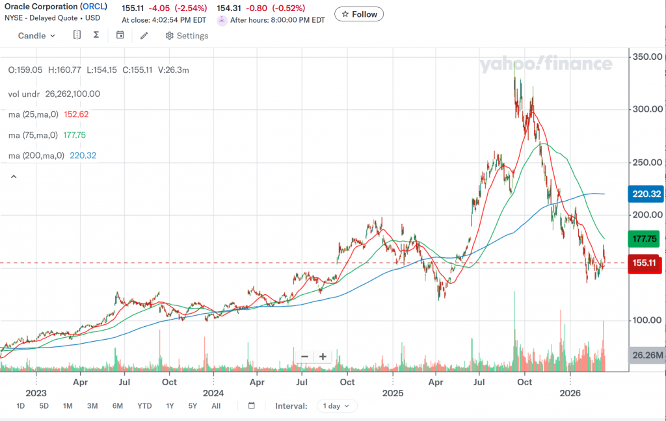Image resolution: width=666 pixels, height=421 pixels.
Task: Click the after hours moon icon
Action: [x=222, y=20]
